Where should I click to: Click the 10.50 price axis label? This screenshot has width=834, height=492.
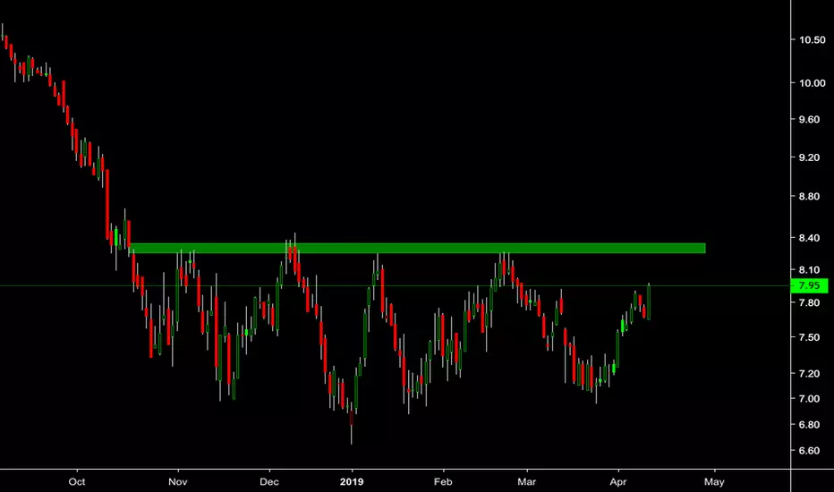813,40
